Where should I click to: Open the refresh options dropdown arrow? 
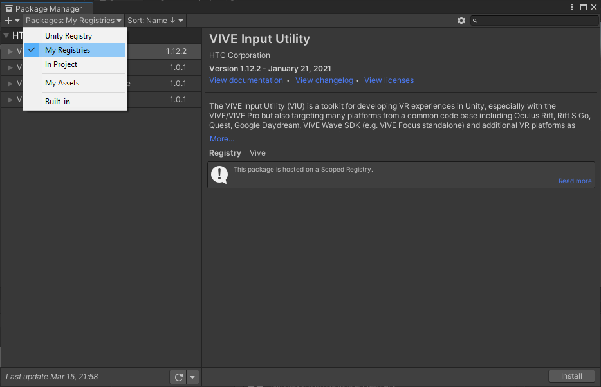click(192, 377)
